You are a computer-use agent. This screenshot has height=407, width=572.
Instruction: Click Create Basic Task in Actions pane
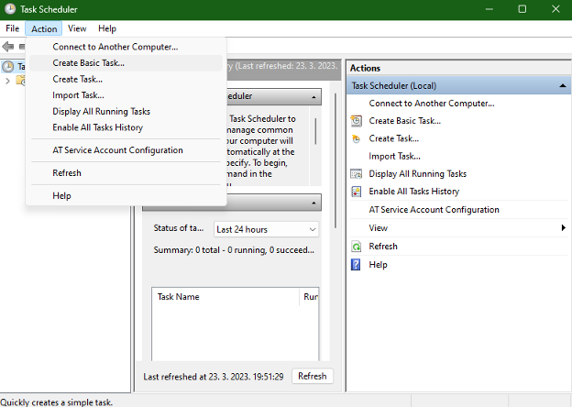[x=404, y=121]
